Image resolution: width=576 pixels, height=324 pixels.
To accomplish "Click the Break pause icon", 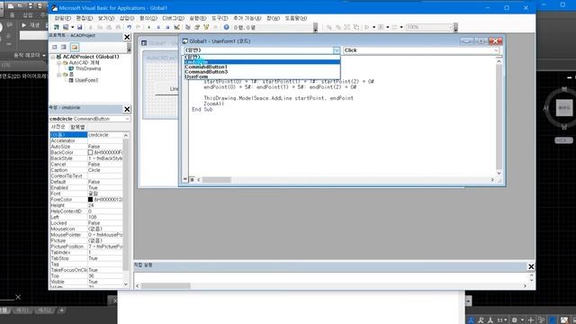I will (x=158, y=27).
